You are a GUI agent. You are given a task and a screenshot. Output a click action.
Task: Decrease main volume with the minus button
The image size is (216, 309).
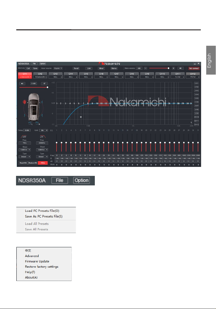pyautogui.click(x=146, y=68)
